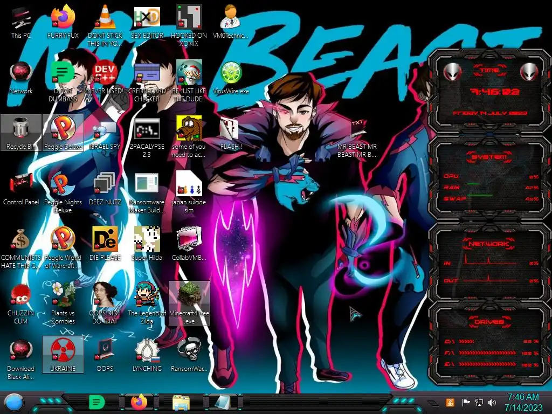Open the 2PACALYPSE 2.3 console icon
Screen dimensions: 552x414
pyautogui.click(x=147, y=137)
